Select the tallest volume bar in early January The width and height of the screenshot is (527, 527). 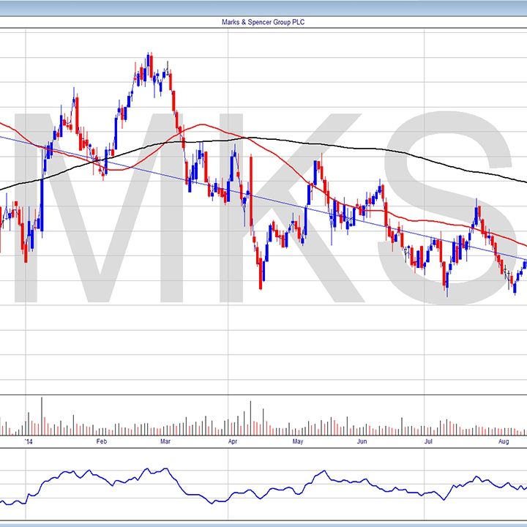click(x=42, y=415)
